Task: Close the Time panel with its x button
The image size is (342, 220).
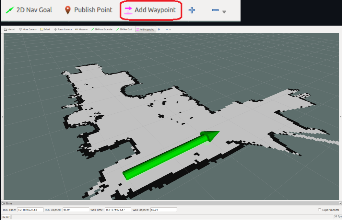Action: point(340,203)
